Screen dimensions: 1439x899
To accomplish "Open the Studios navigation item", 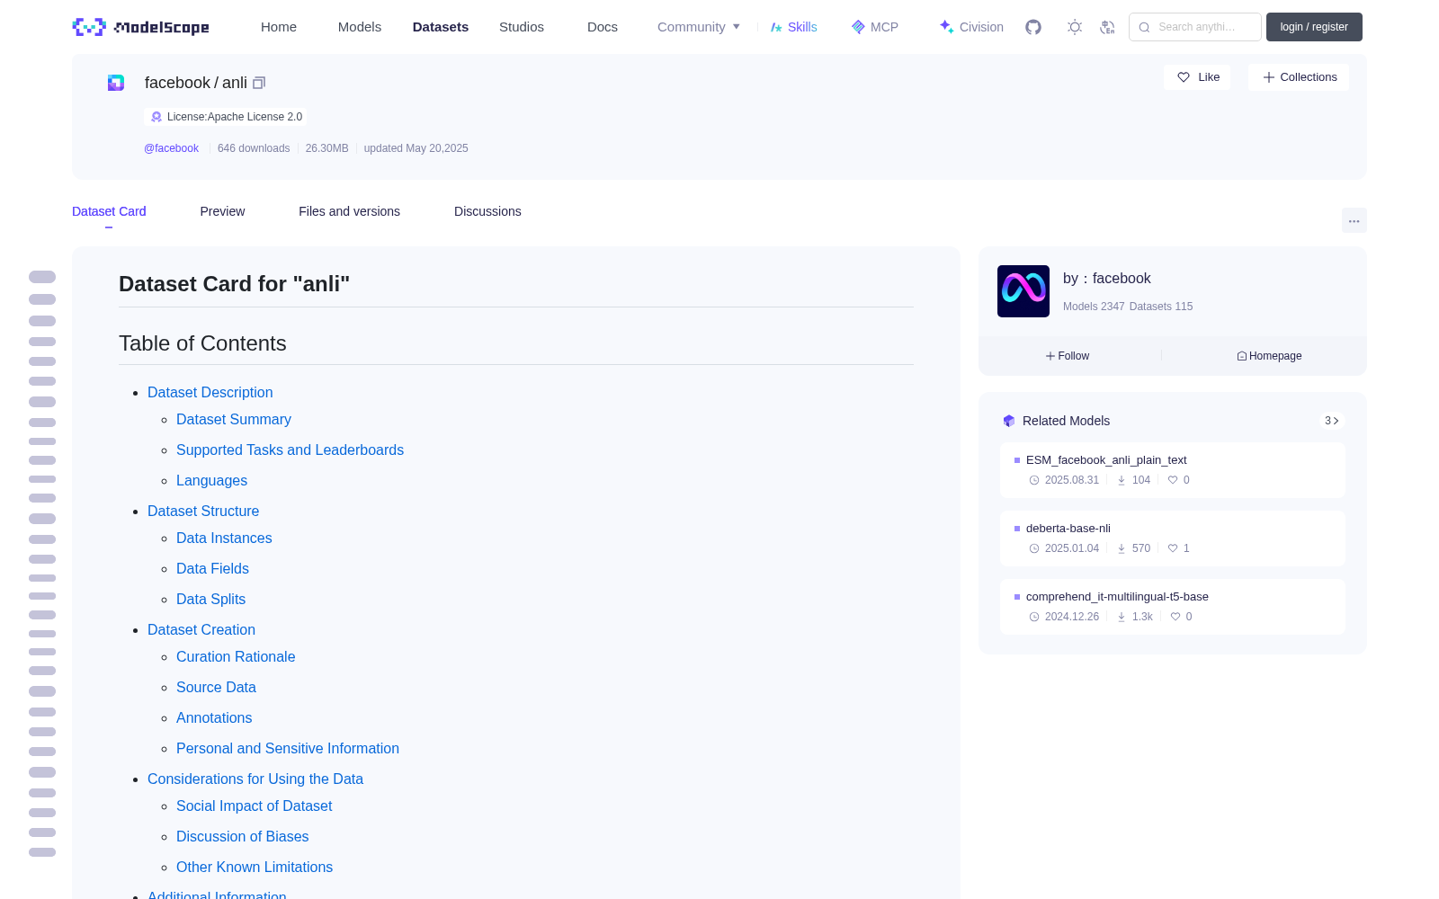I will (x=522, y=27).
